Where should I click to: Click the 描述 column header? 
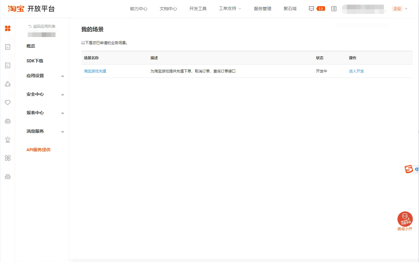point(154,58)
